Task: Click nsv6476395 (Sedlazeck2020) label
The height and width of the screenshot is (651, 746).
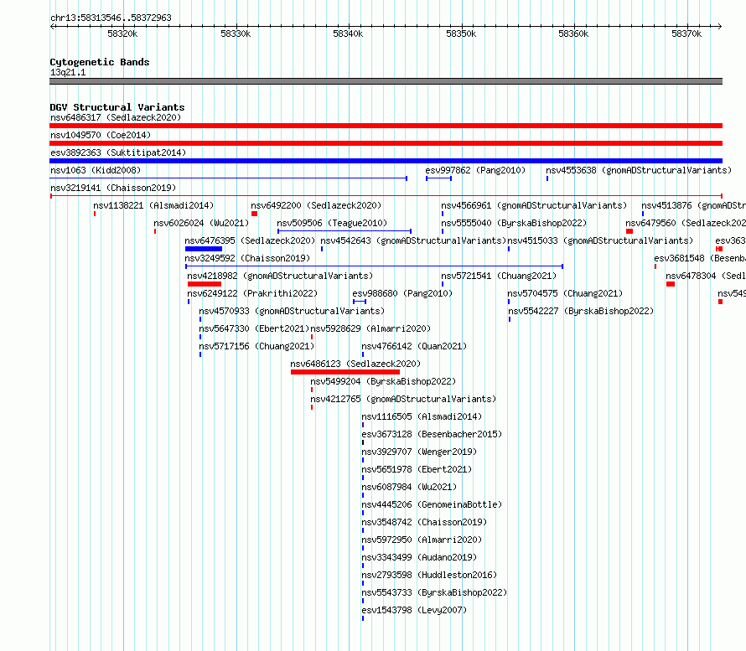Action: pos(250,240)
